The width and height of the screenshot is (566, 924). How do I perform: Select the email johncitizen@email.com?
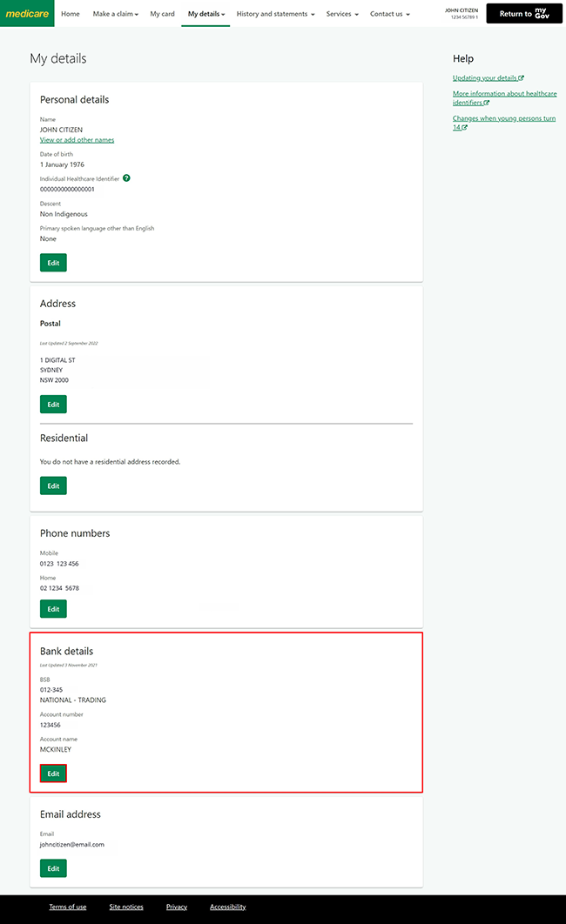click(x=72, y=845)
